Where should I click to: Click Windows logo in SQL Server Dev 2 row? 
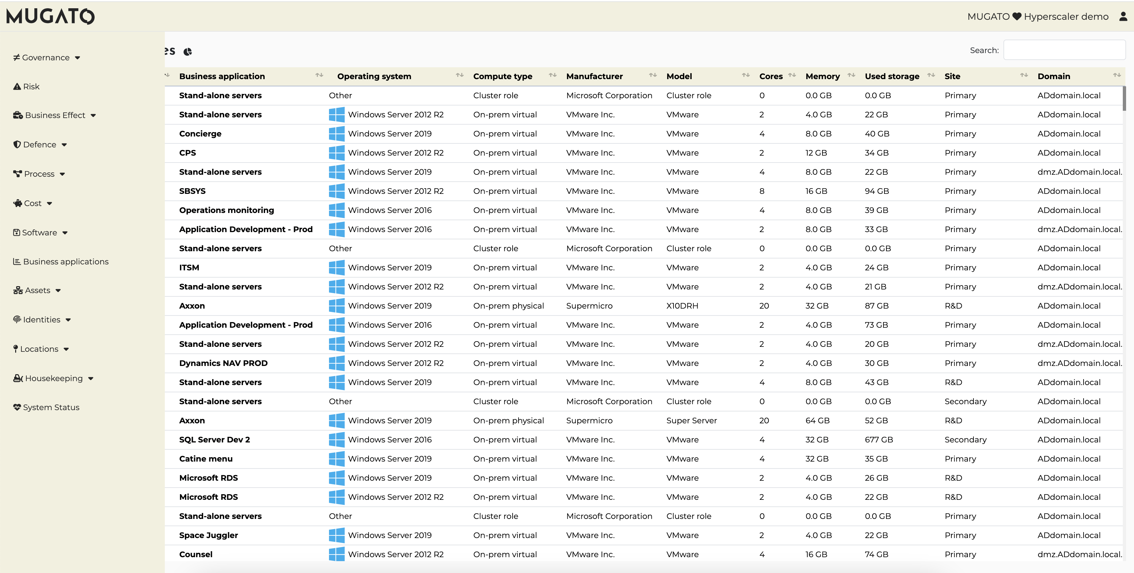[x=337, y=439]
